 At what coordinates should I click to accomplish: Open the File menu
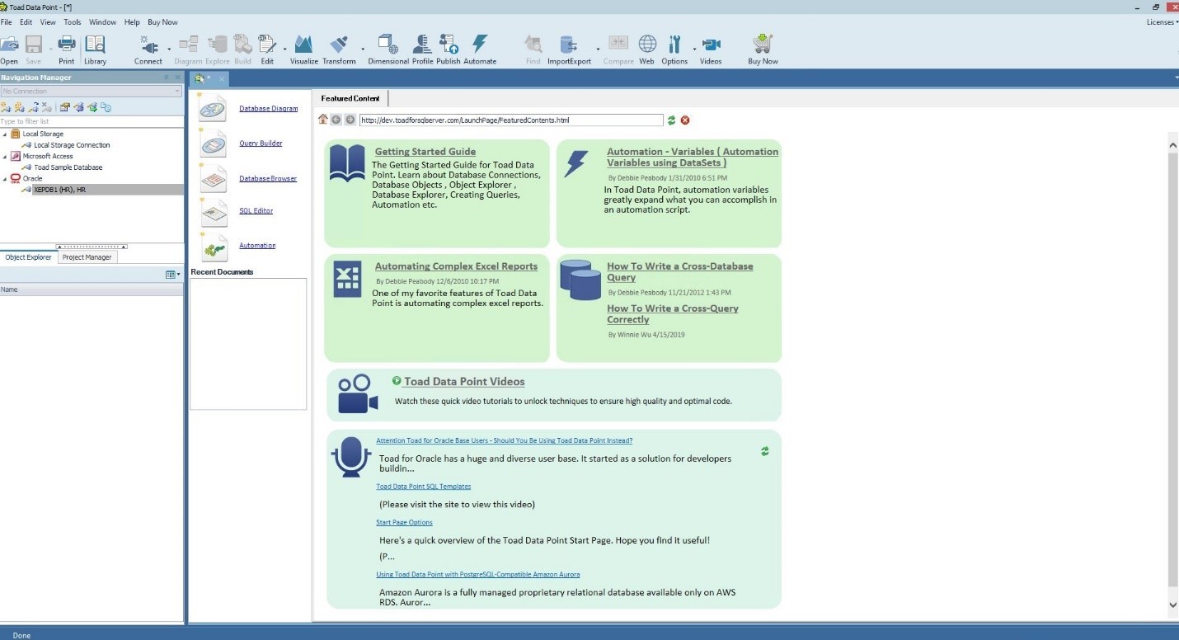click(x=6, y=22)
